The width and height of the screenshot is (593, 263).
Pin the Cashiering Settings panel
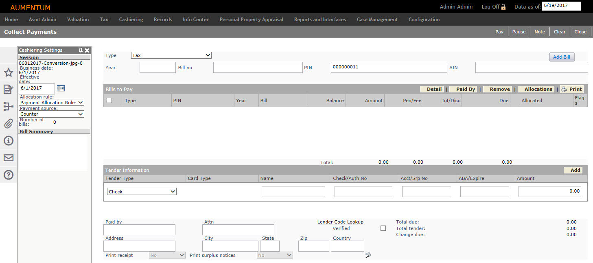(x=81, y=50)
